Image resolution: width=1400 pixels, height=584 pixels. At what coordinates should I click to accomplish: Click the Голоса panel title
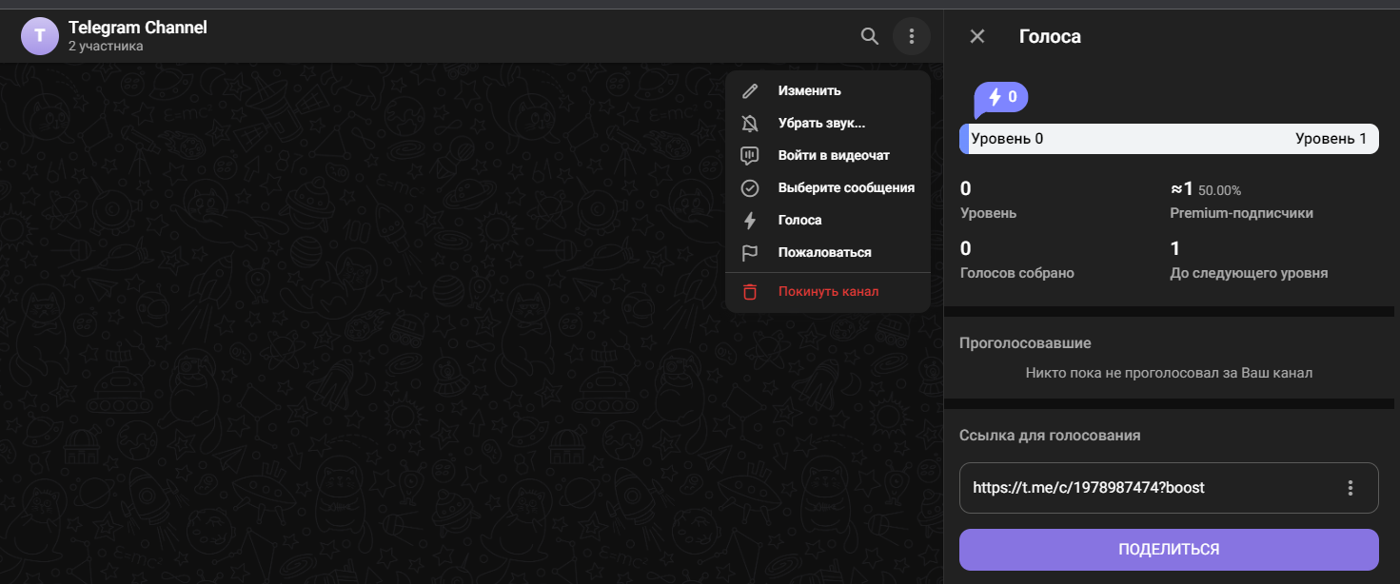click(x=1050, y=37)
